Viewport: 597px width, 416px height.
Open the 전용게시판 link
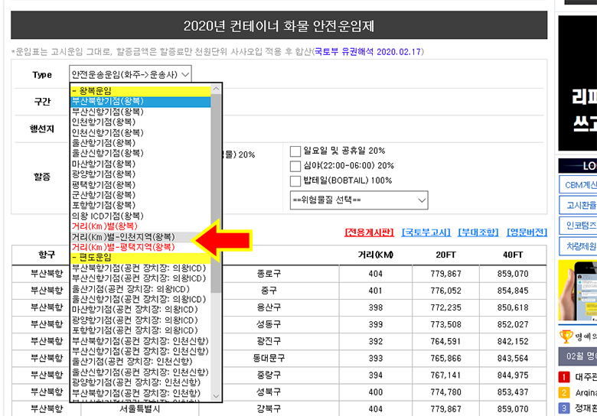(x=369, y=232)
